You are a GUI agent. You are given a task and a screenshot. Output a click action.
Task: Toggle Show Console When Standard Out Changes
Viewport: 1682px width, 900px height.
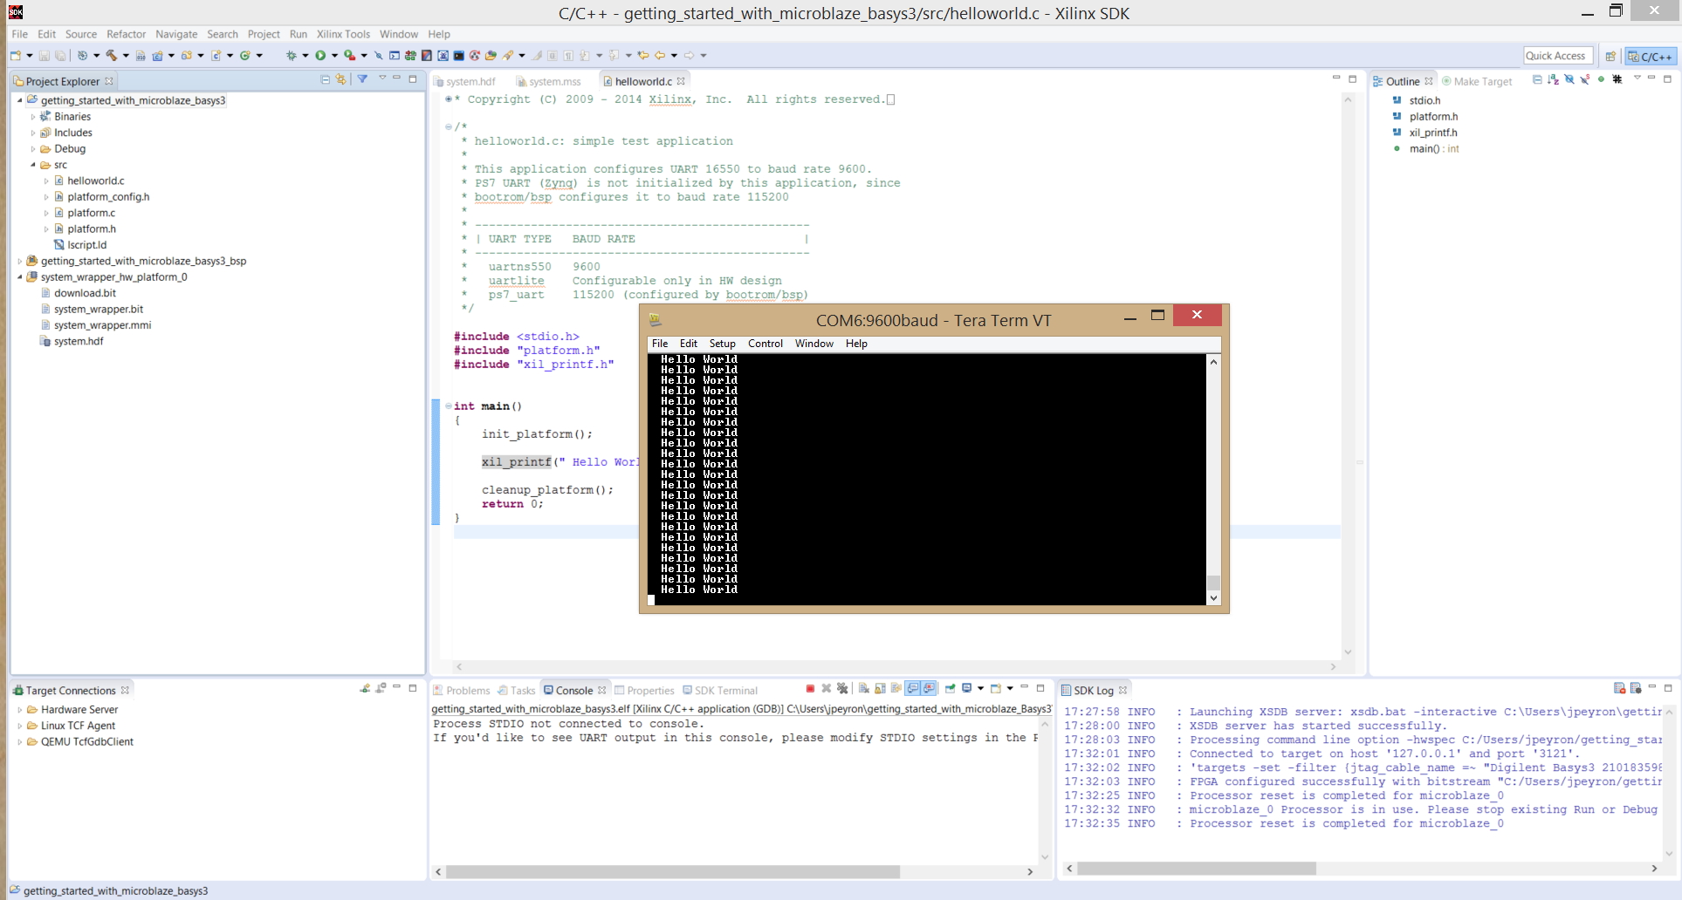coord(912,689)
